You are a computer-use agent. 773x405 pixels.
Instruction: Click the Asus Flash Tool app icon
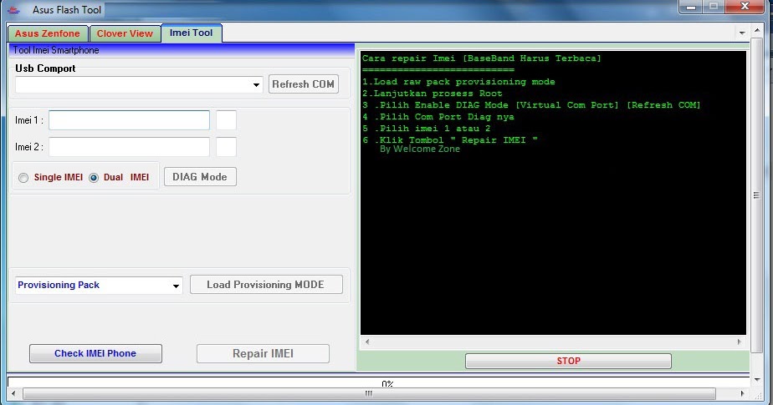[x=13, y=10]
